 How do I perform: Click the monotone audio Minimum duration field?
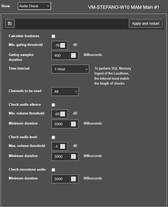point(61,179)
